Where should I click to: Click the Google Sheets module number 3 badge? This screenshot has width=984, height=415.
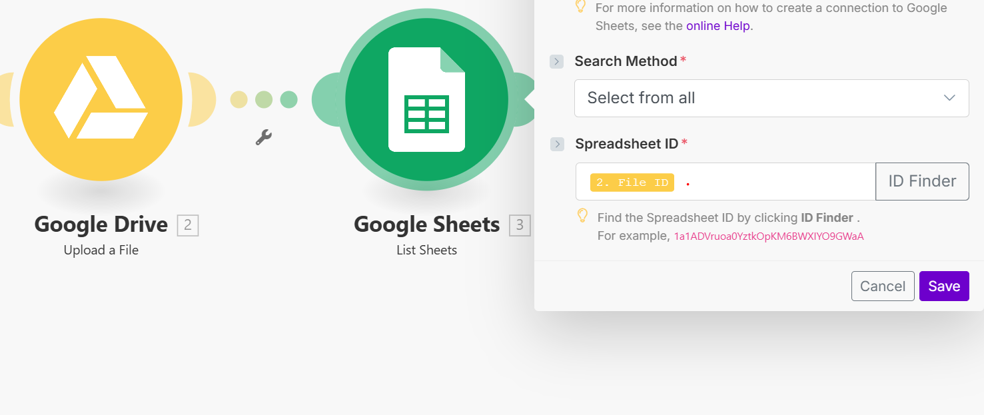click(x=520, y=226)
